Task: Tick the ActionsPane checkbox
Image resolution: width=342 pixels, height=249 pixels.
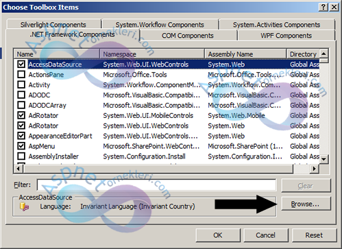Action: [x=21, y=75]
